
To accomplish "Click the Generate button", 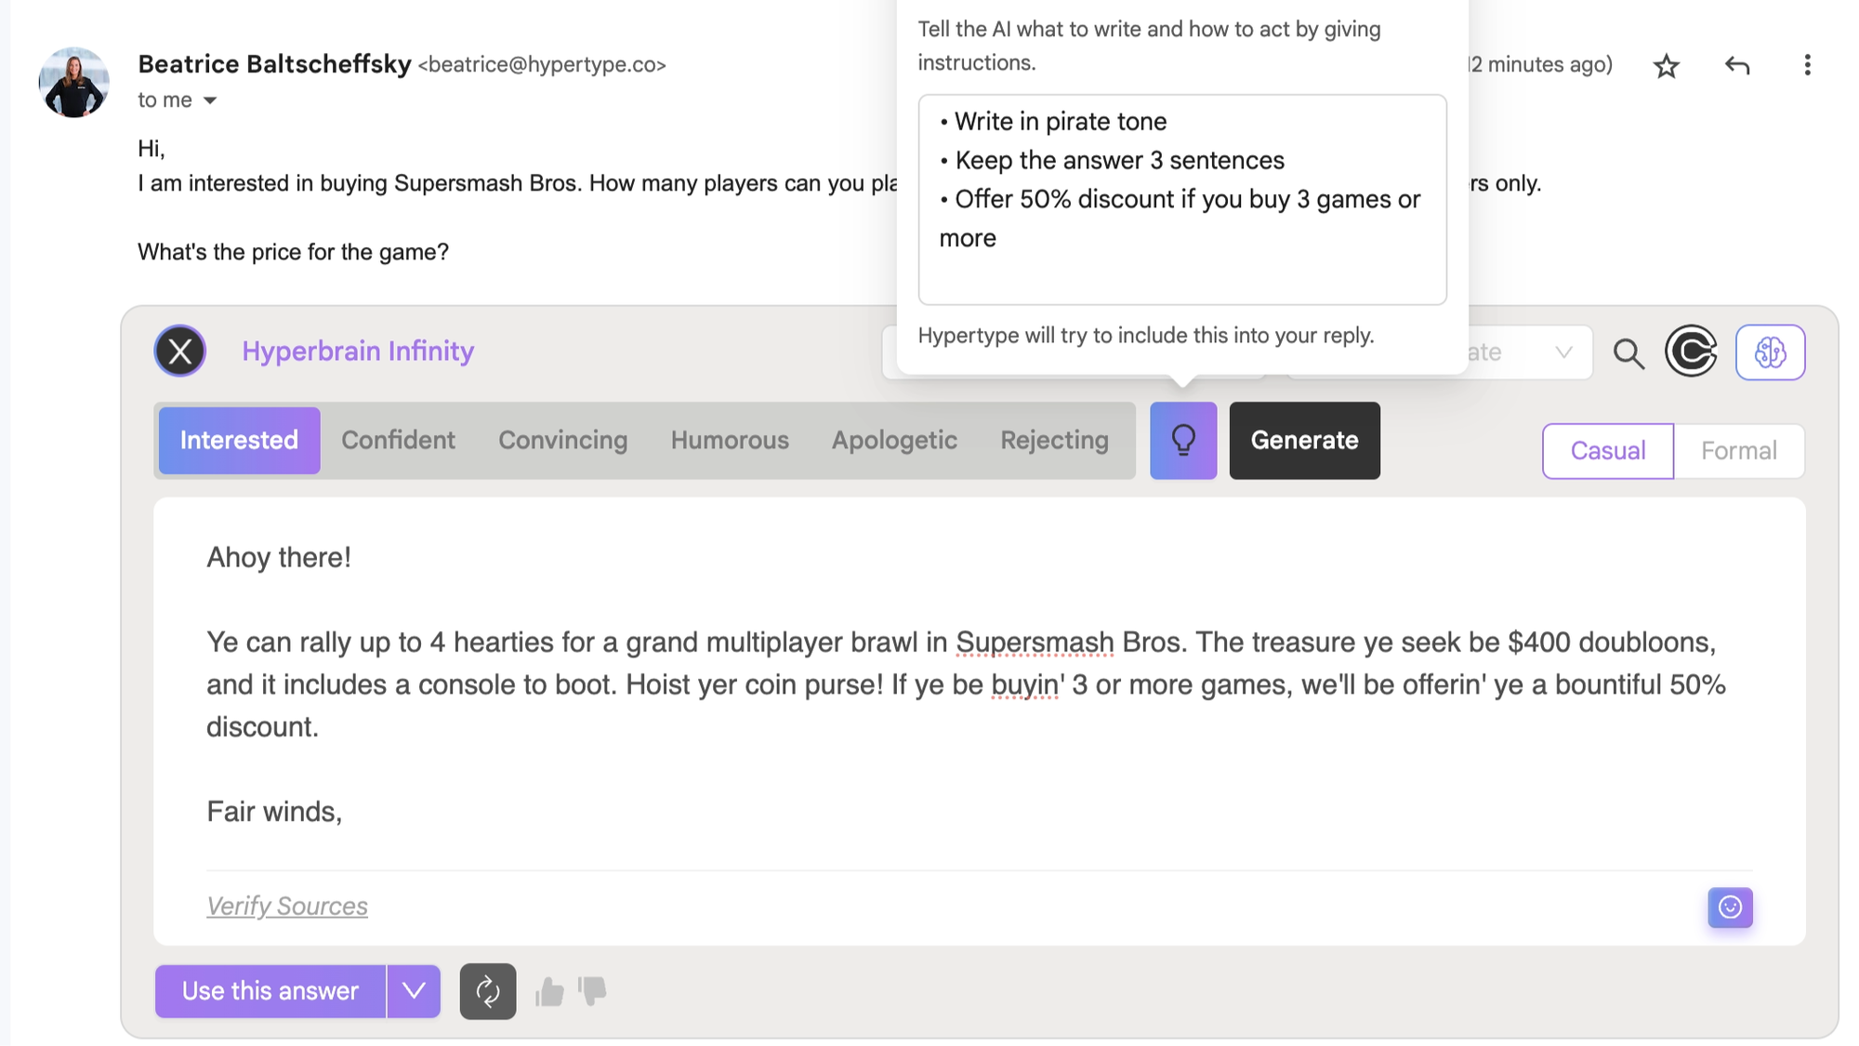I will 1303,440.
